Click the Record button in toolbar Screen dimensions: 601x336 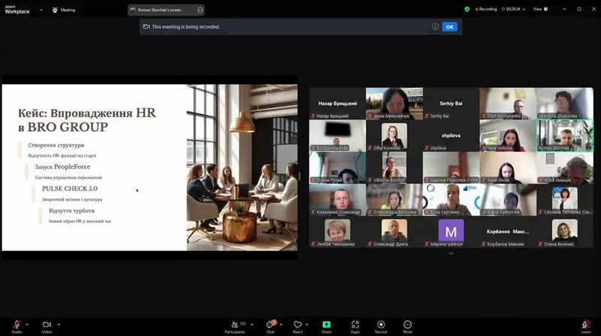[381, 326]
